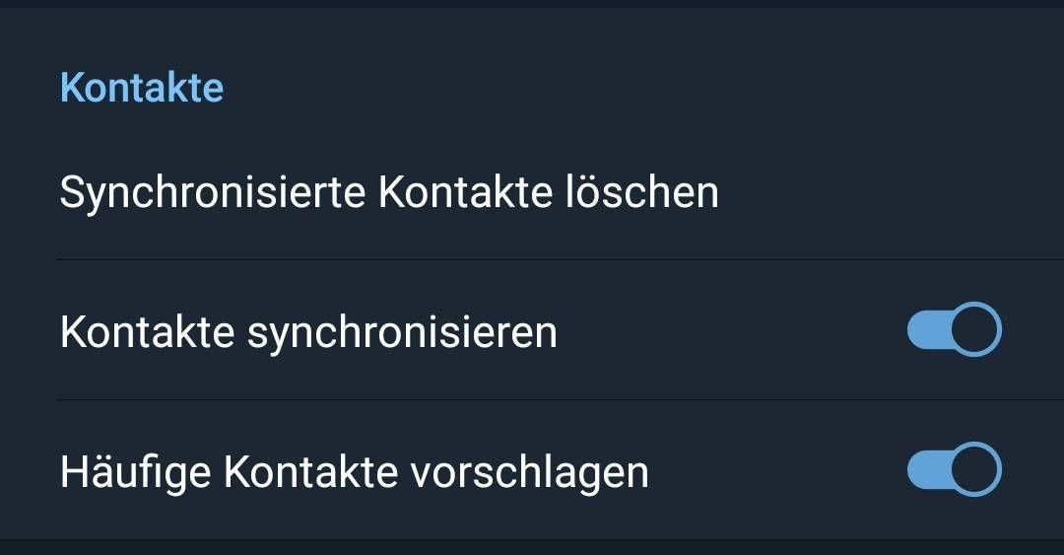Disable contact syncing via its switch

(954, 329)
